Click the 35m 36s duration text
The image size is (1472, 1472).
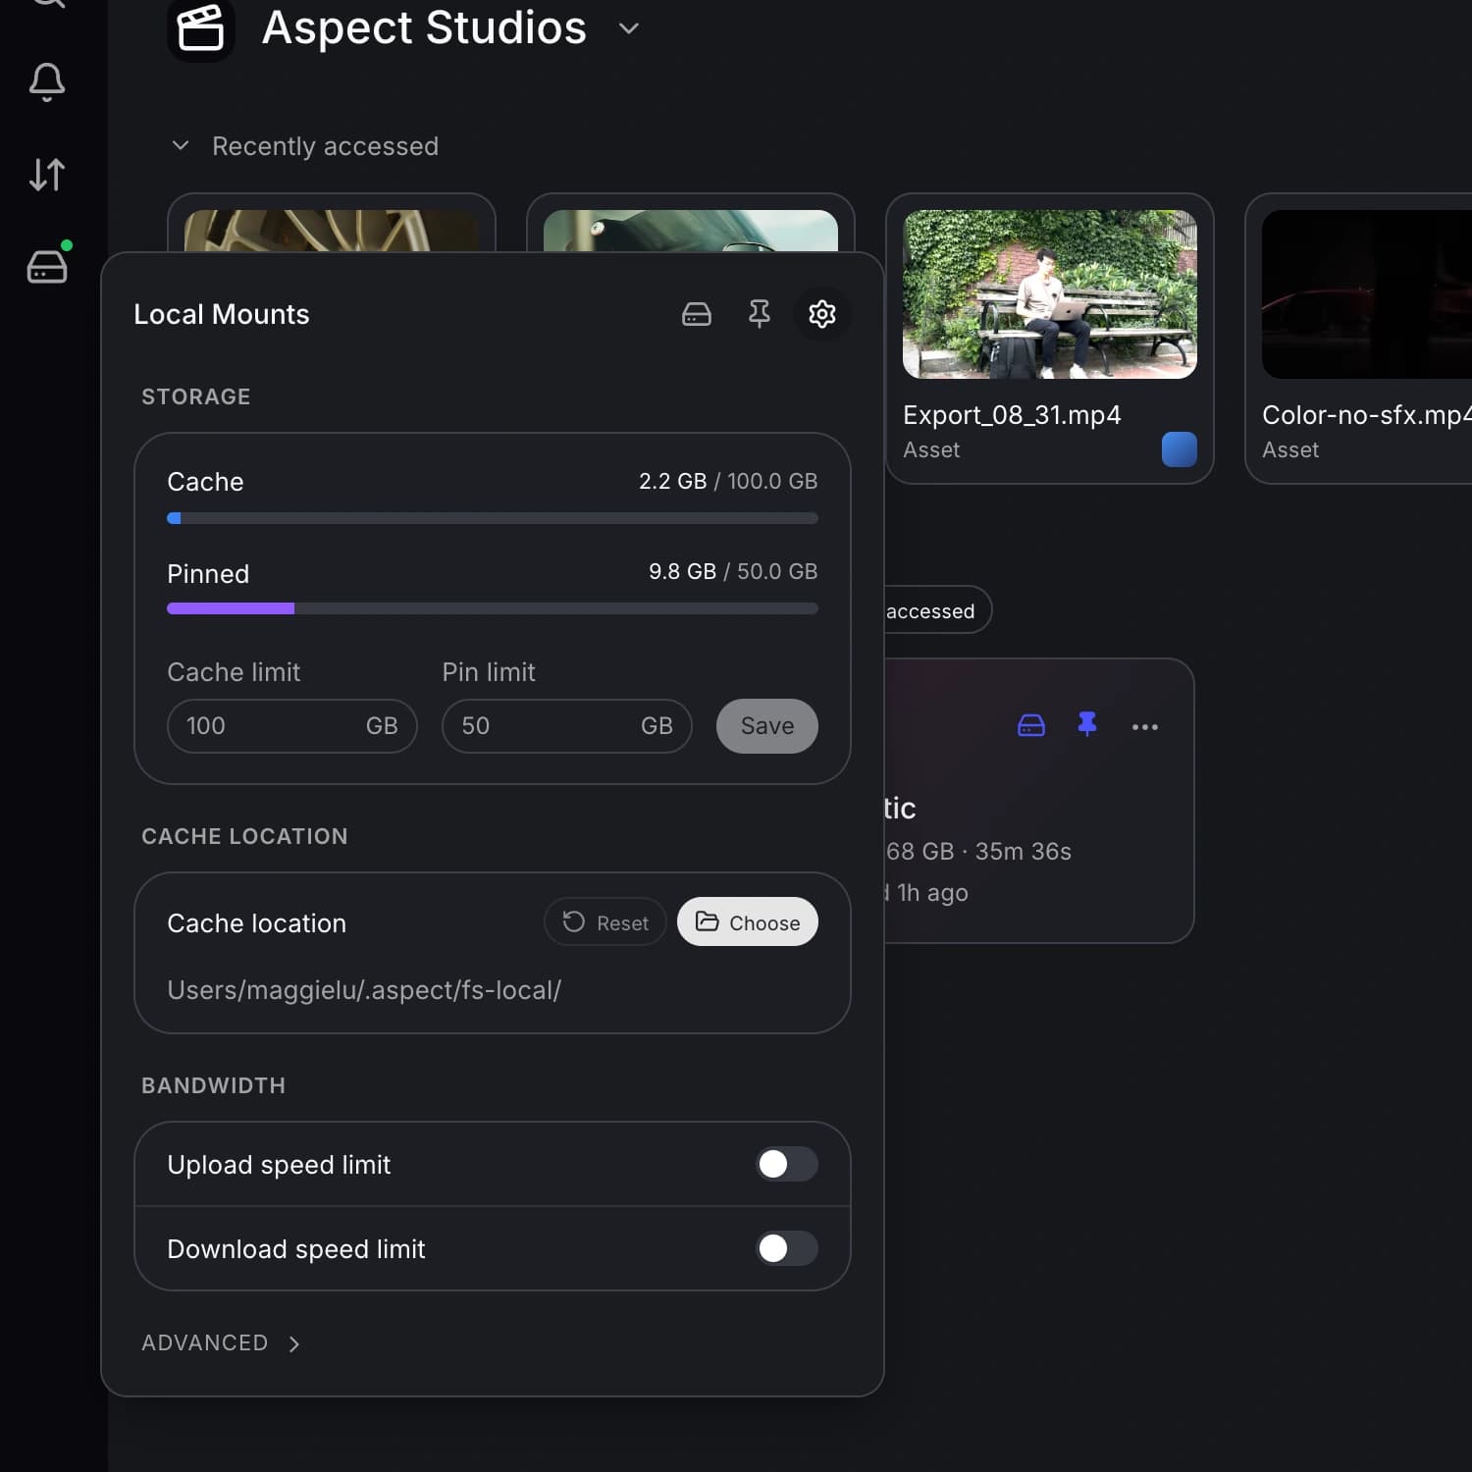coord(1024,851)
